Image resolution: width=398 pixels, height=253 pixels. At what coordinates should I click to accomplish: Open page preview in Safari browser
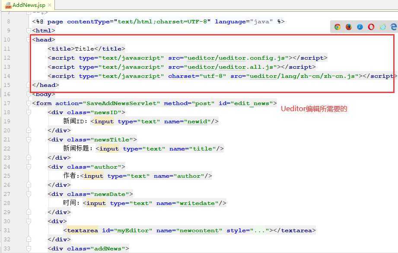360,27
